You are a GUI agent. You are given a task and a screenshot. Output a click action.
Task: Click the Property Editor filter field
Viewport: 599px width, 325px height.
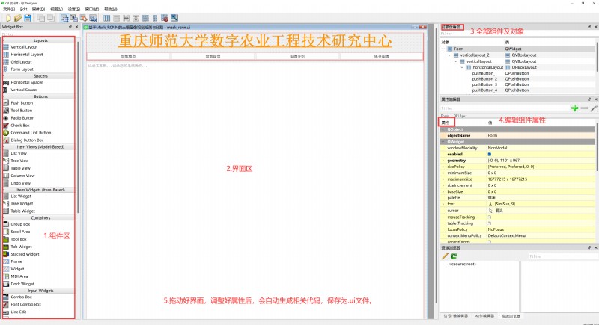(504, 108)
